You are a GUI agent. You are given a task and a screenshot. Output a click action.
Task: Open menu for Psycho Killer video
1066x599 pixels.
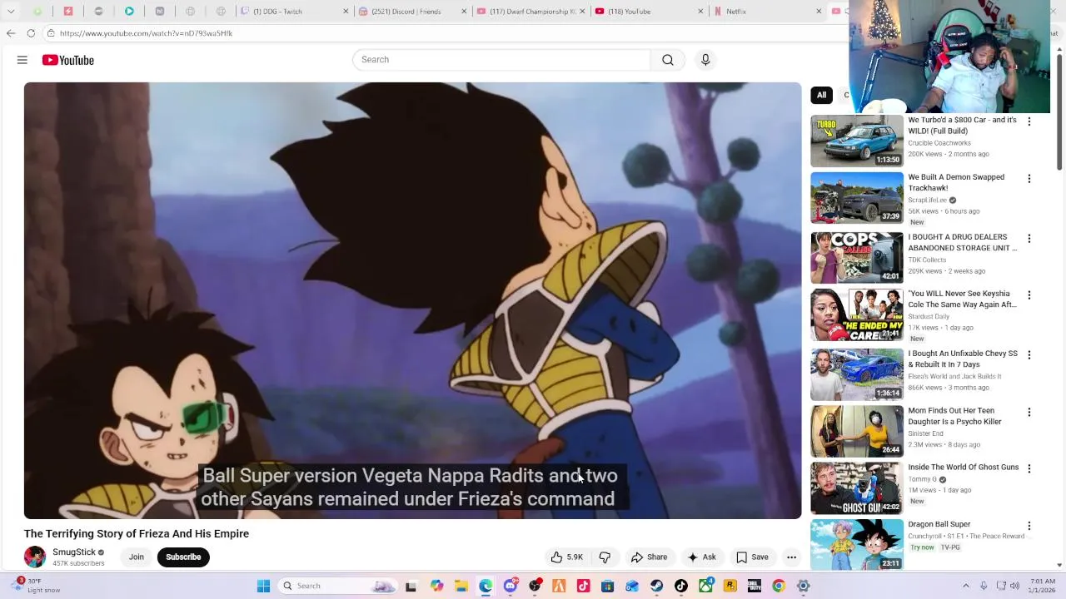(x=1029, y=412)
